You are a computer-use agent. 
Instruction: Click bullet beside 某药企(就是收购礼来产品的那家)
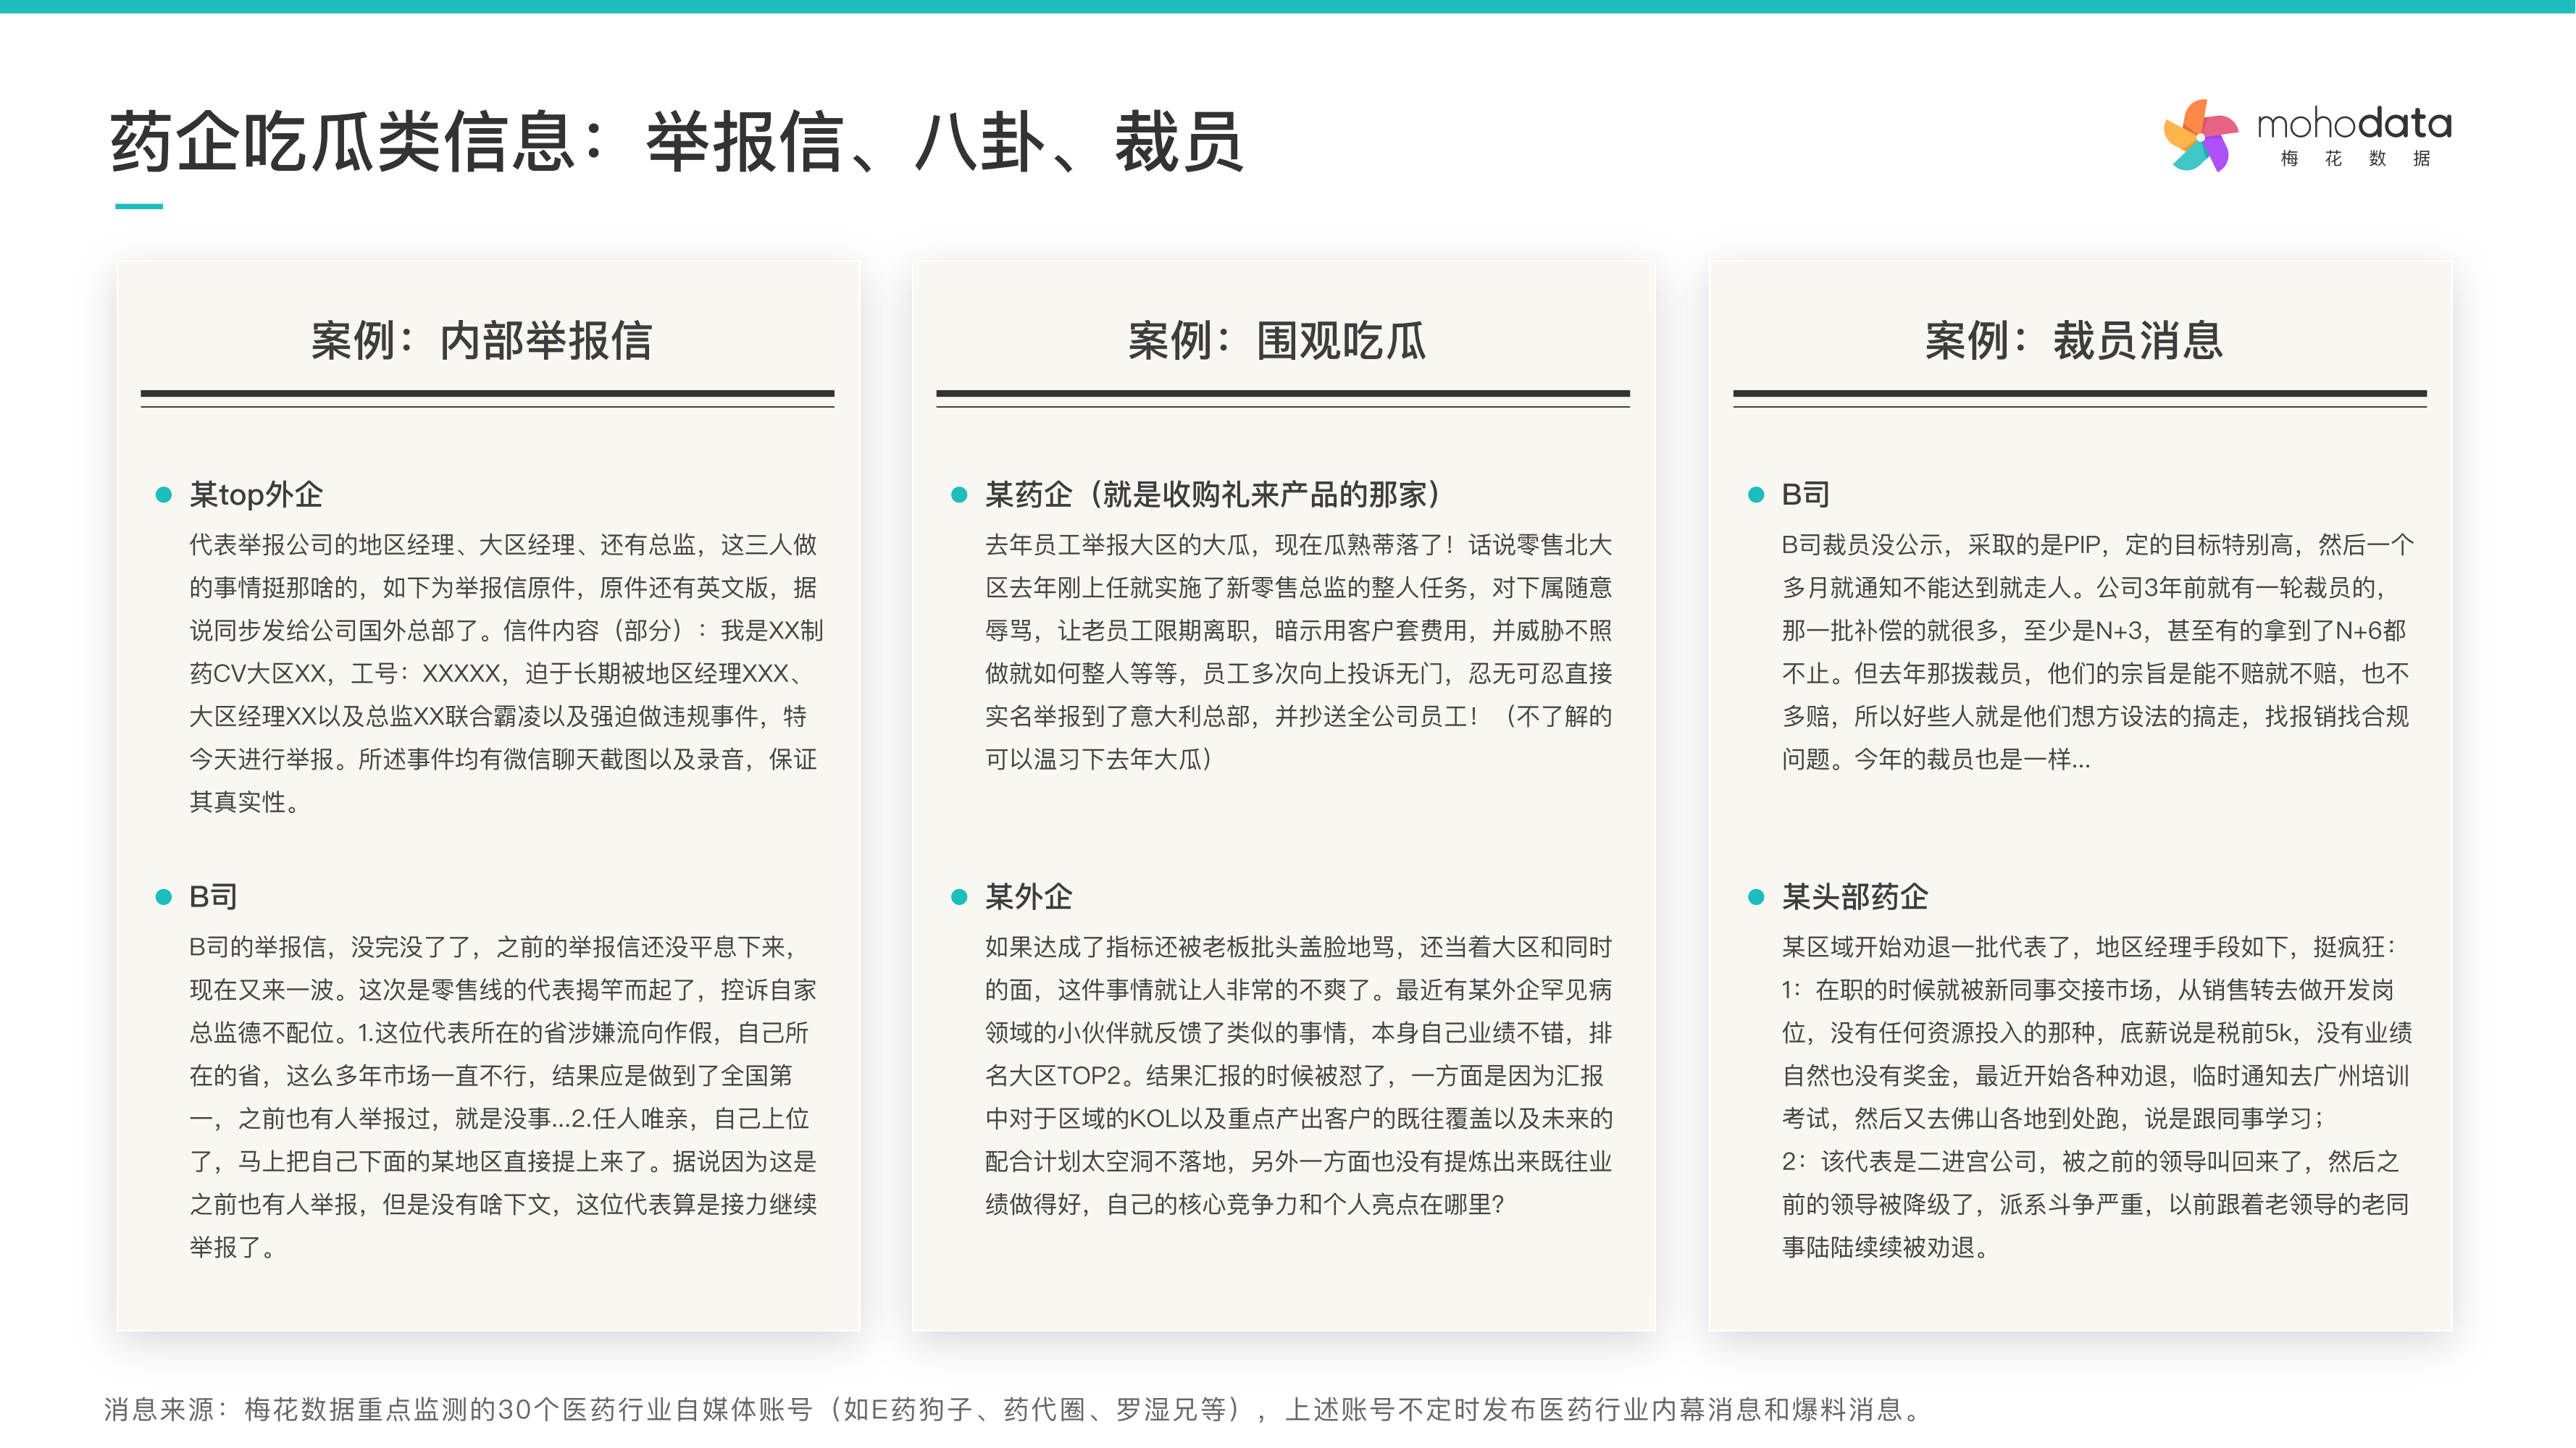pyautogui.click(x=959, y=494)
